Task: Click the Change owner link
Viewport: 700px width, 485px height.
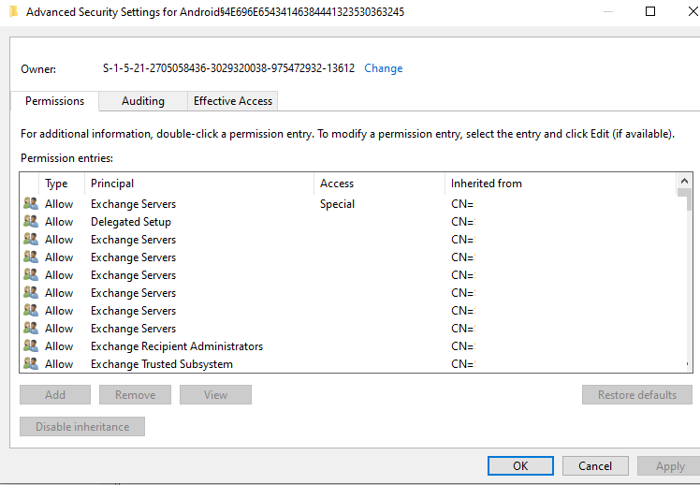Action: point(384,68)
